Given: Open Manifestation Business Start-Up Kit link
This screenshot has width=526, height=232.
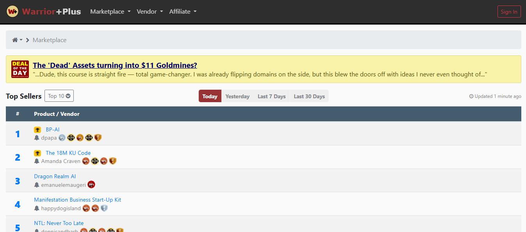Looking at the screenshot, I should click(78, 200).
